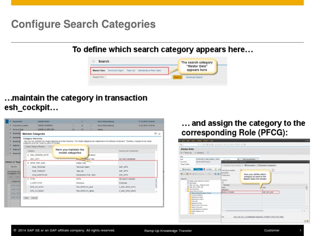315x236 pixels.
Task: Open the Advanced Search link
Action: pos(194,77)
